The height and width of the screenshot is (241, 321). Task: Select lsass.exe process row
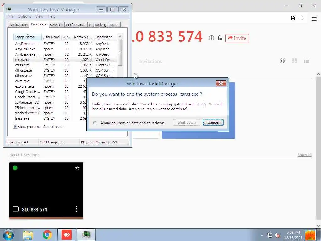click(50, 118)
